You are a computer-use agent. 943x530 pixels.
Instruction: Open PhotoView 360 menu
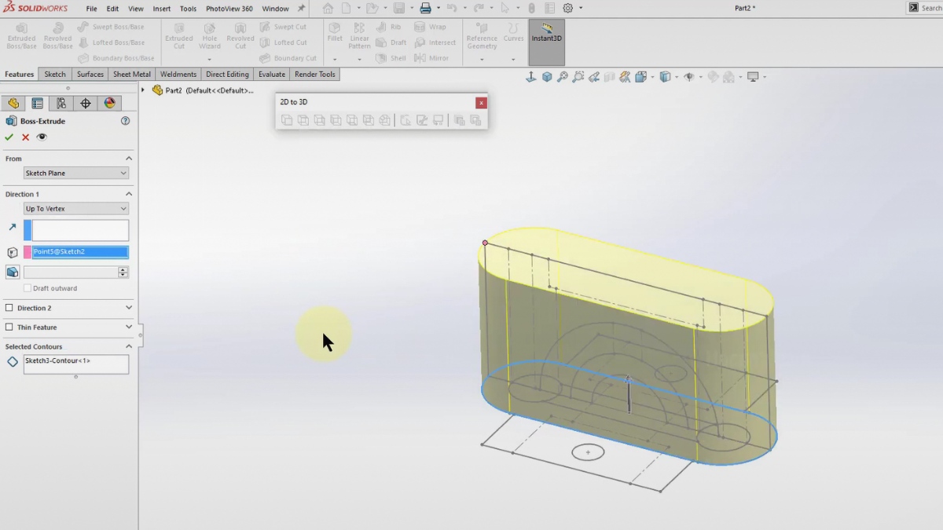click(229, 9)
